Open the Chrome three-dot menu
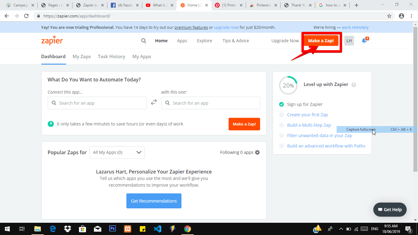The width and height of the screenshot is (418, 235). 411,16
